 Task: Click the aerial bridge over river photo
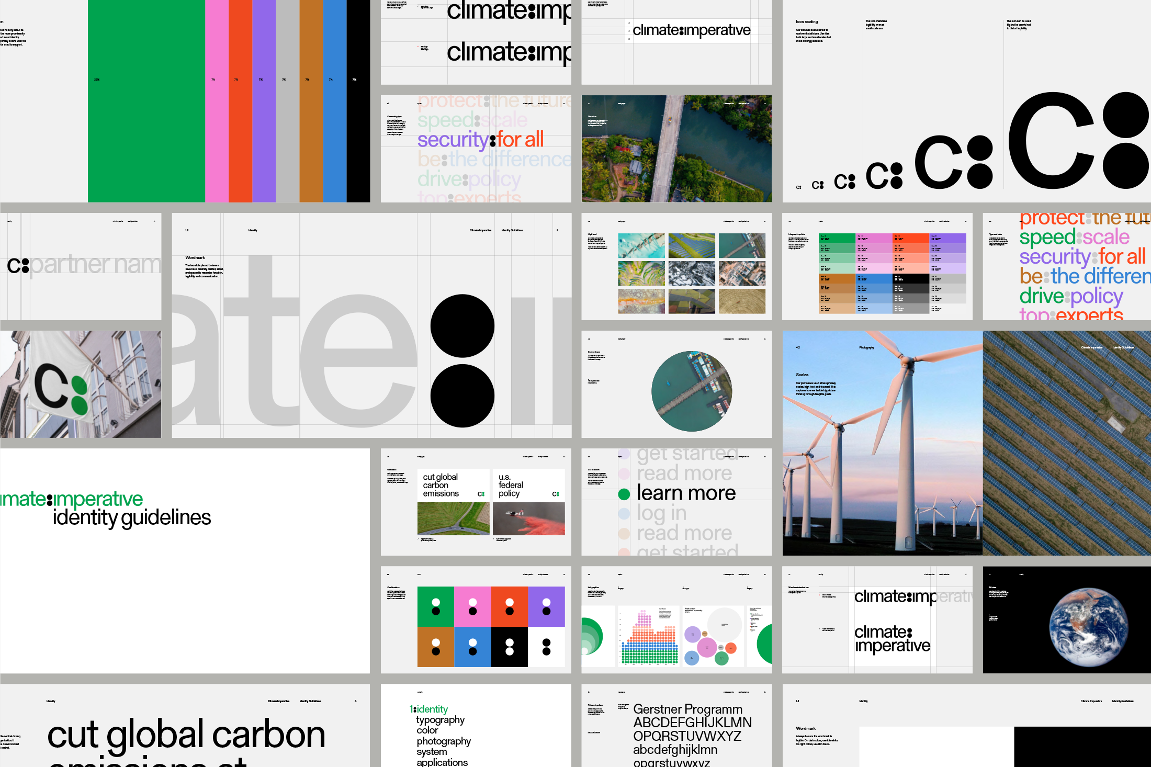676,149
